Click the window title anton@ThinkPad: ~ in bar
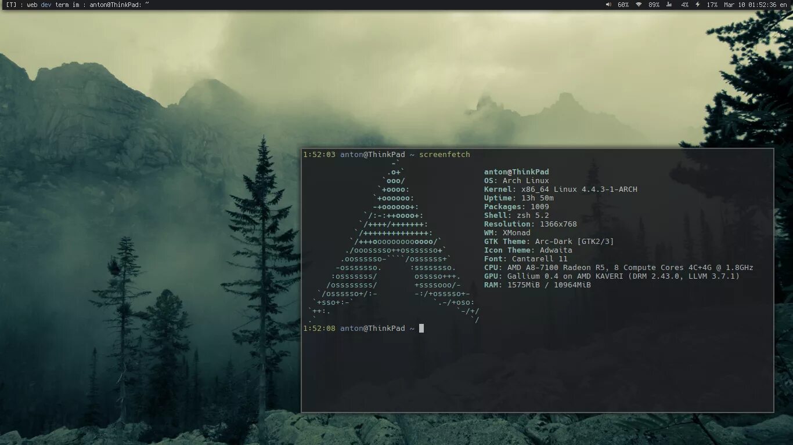Screen dimensions: 793x445 pyautogui.click(x=119, y=4)
